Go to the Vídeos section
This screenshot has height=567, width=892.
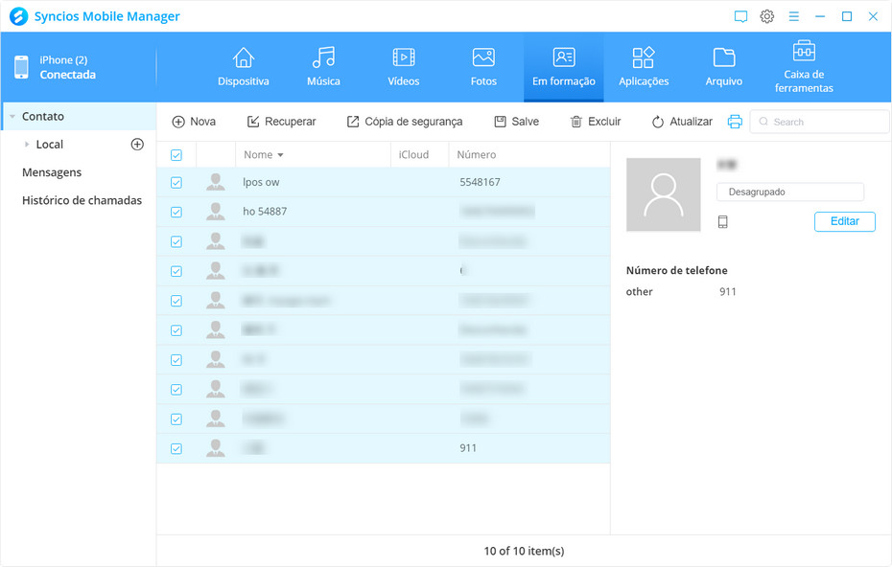pyautogui.click(x=403, y=67)
